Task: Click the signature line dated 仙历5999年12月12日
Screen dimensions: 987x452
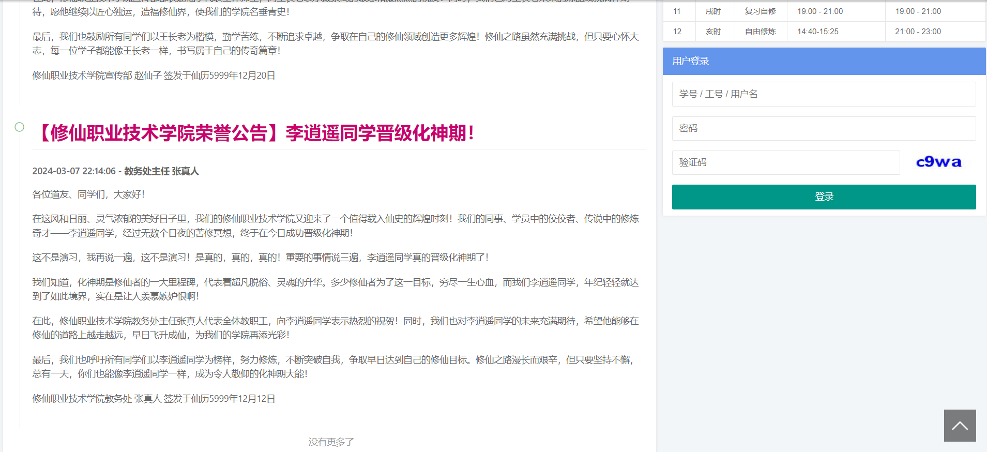Action: point(154,399)
